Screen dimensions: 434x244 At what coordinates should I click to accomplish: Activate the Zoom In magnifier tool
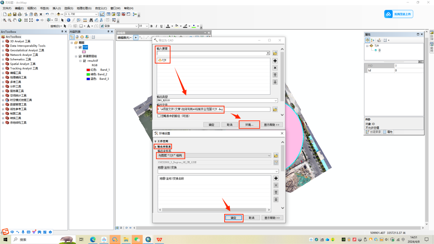click(4, 20)
